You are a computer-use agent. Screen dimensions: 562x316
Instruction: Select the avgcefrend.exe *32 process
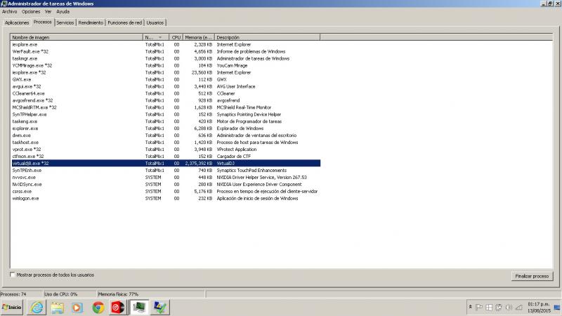(x=166, y=100)
